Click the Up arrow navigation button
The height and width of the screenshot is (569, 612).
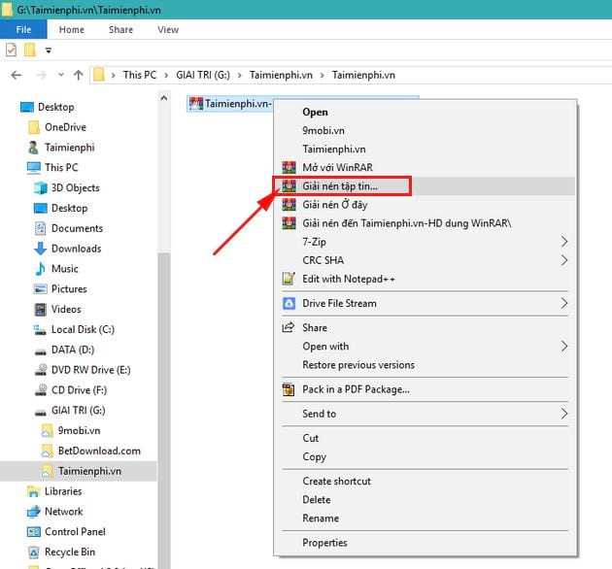[78, 75]
